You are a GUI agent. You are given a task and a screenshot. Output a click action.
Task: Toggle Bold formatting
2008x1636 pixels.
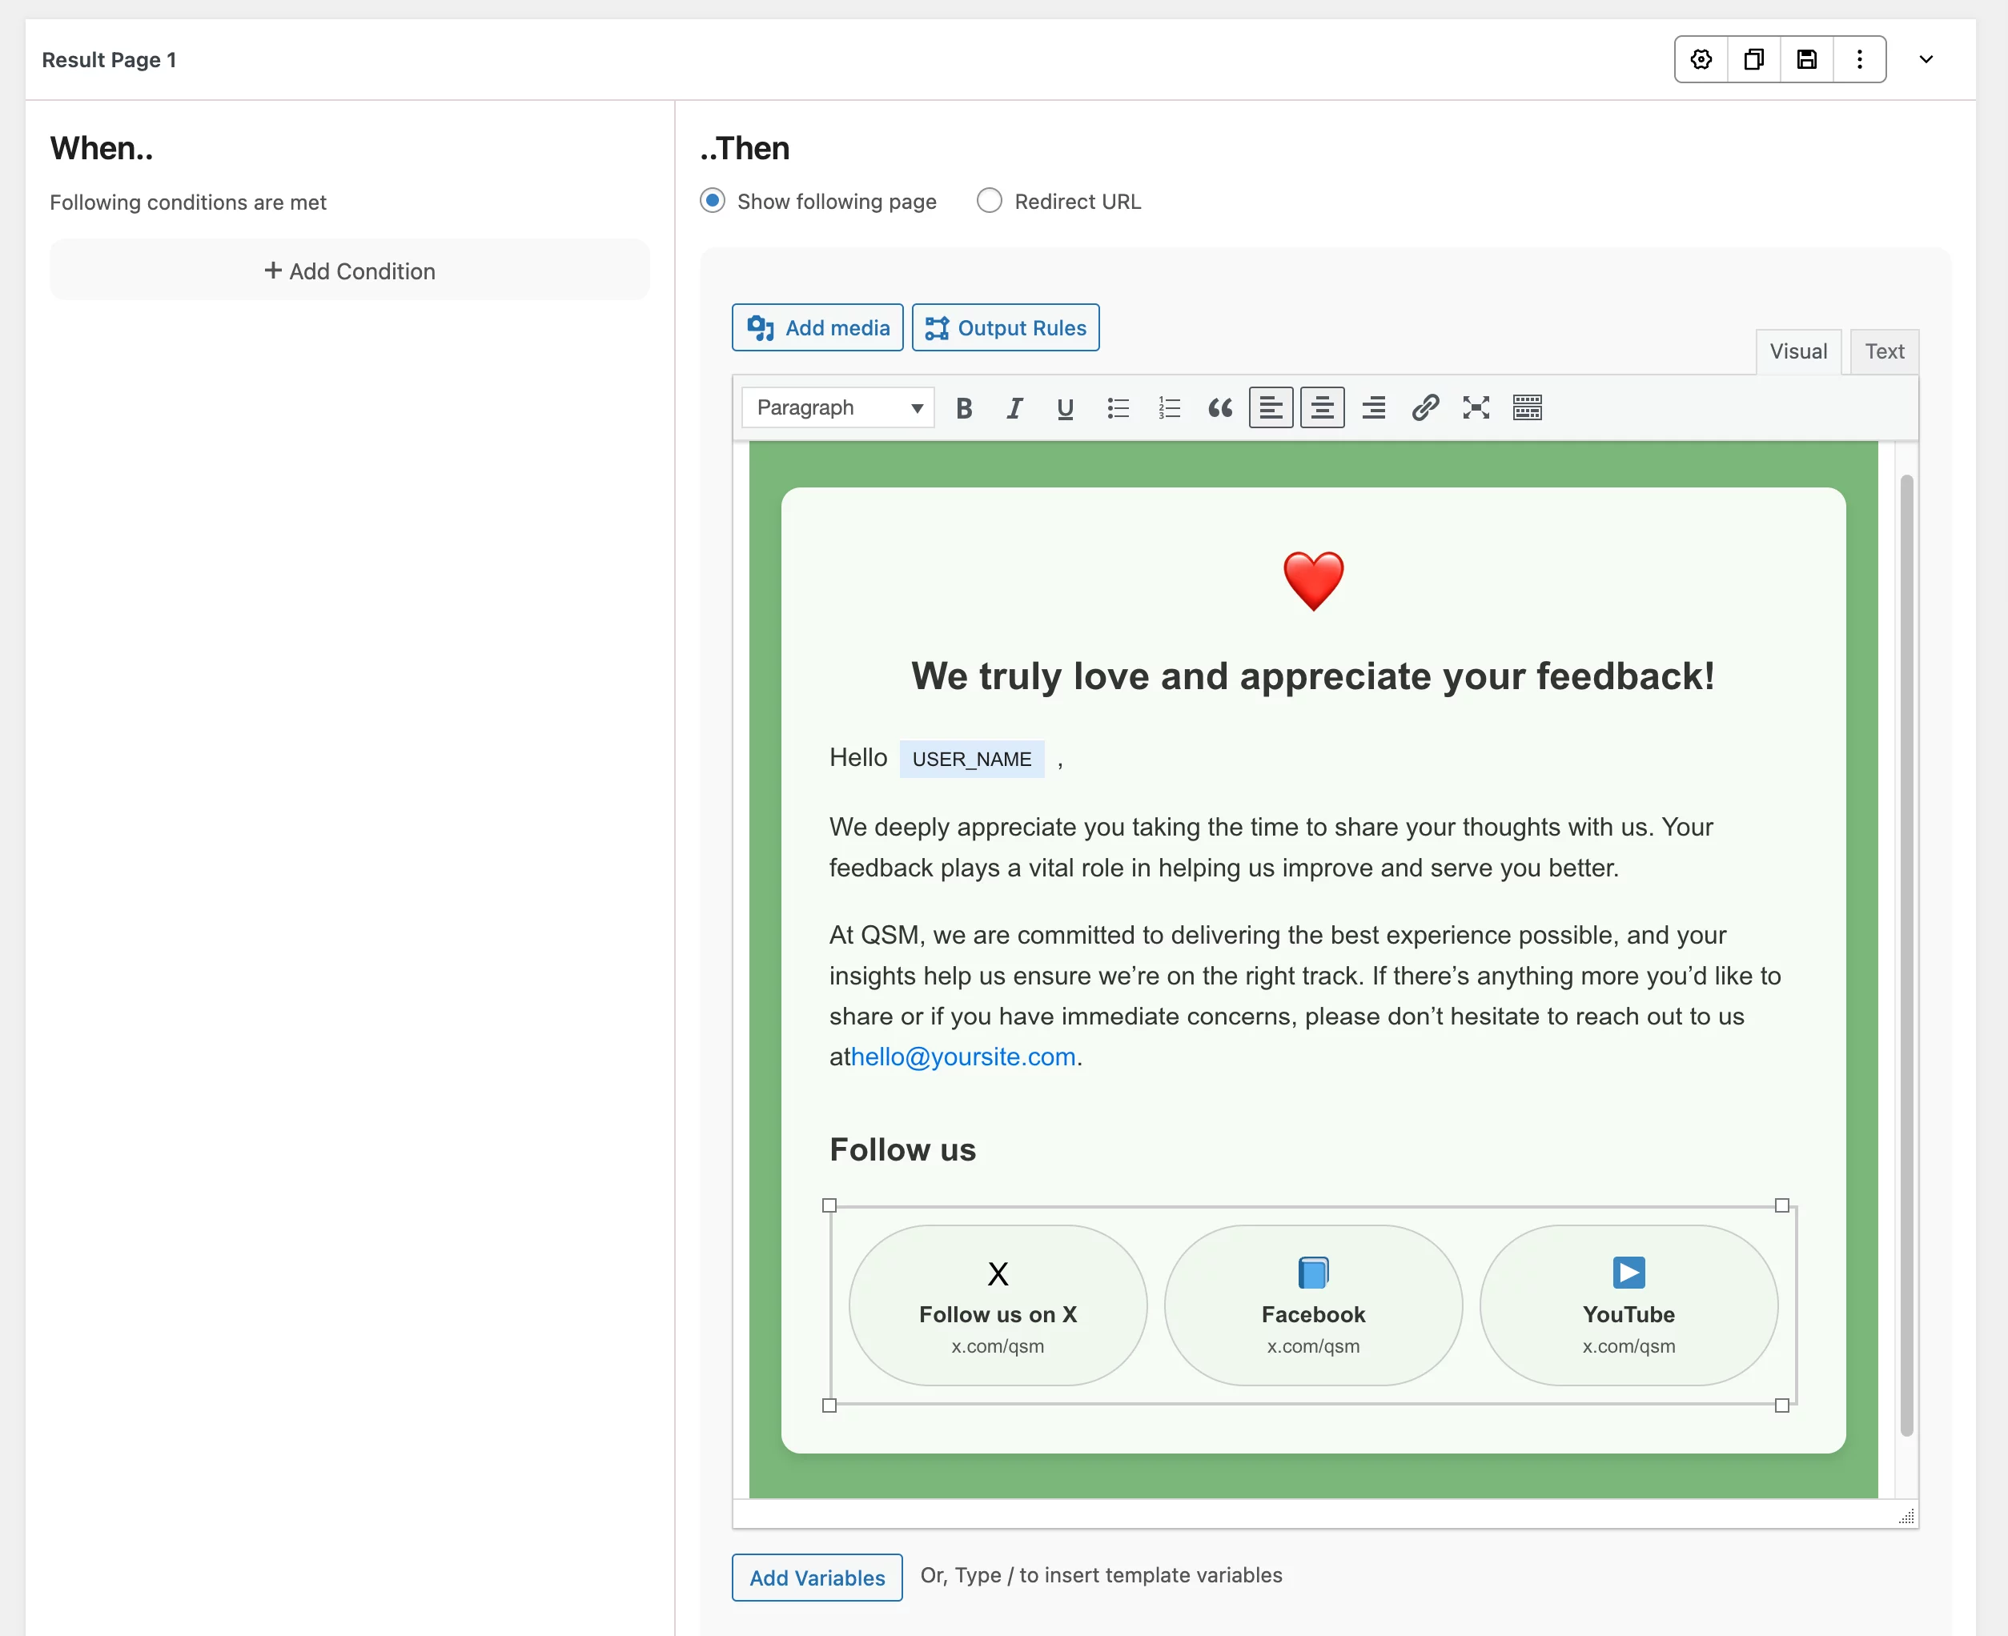(x=963, y=407)
